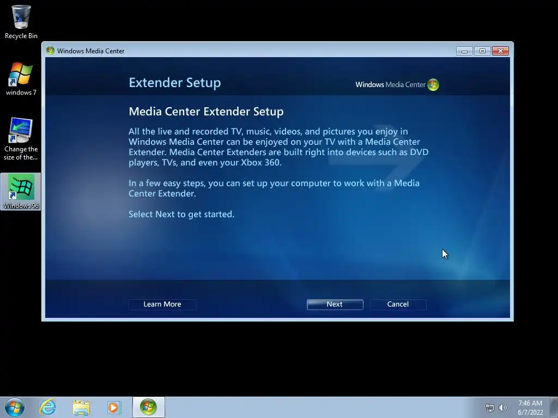The height and width of the screenshot is (418, 558).
Task: Click the Show desktop strip by the clock
Action: 554,407
